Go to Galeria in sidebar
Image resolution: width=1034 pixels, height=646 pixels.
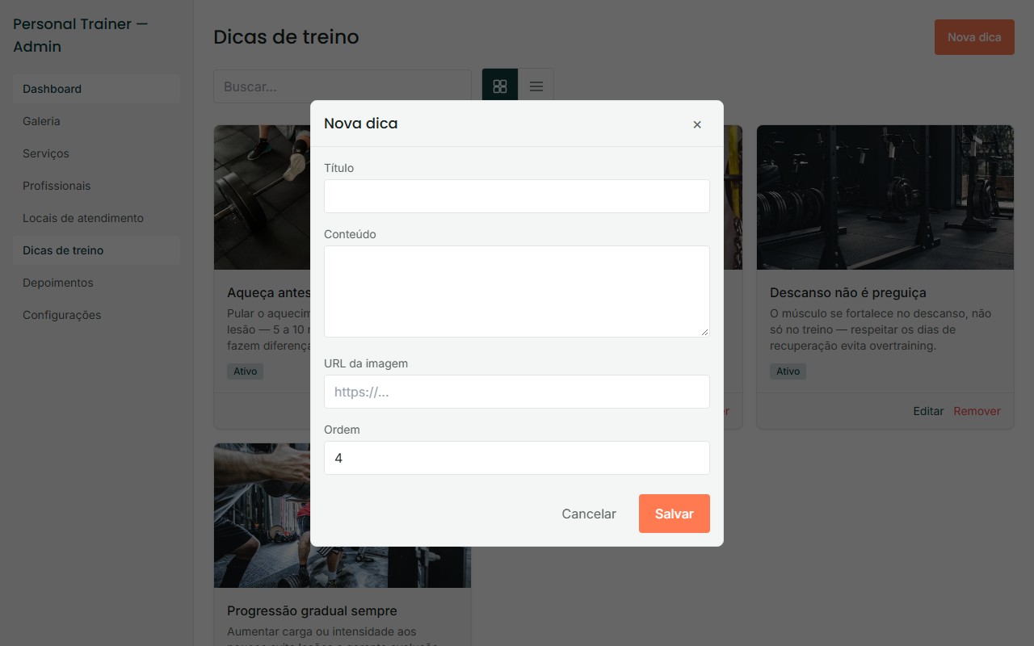(x=96, y=121)
